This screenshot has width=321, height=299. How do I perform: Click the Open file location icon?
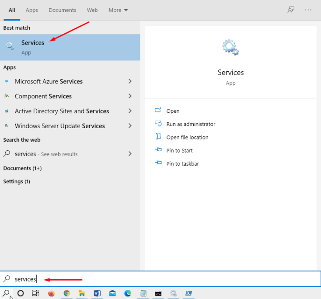158,136
